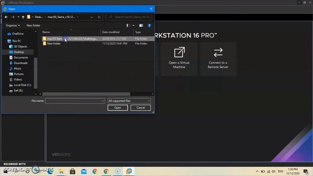This screenshot has height=176, width=313.
Task: Open VMware Workstation taskbar icon
Action: [129, 171]
